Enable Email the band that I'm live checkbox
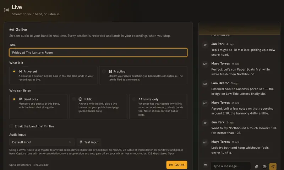Viewport: 284px width, 170px height. point(11,126)
